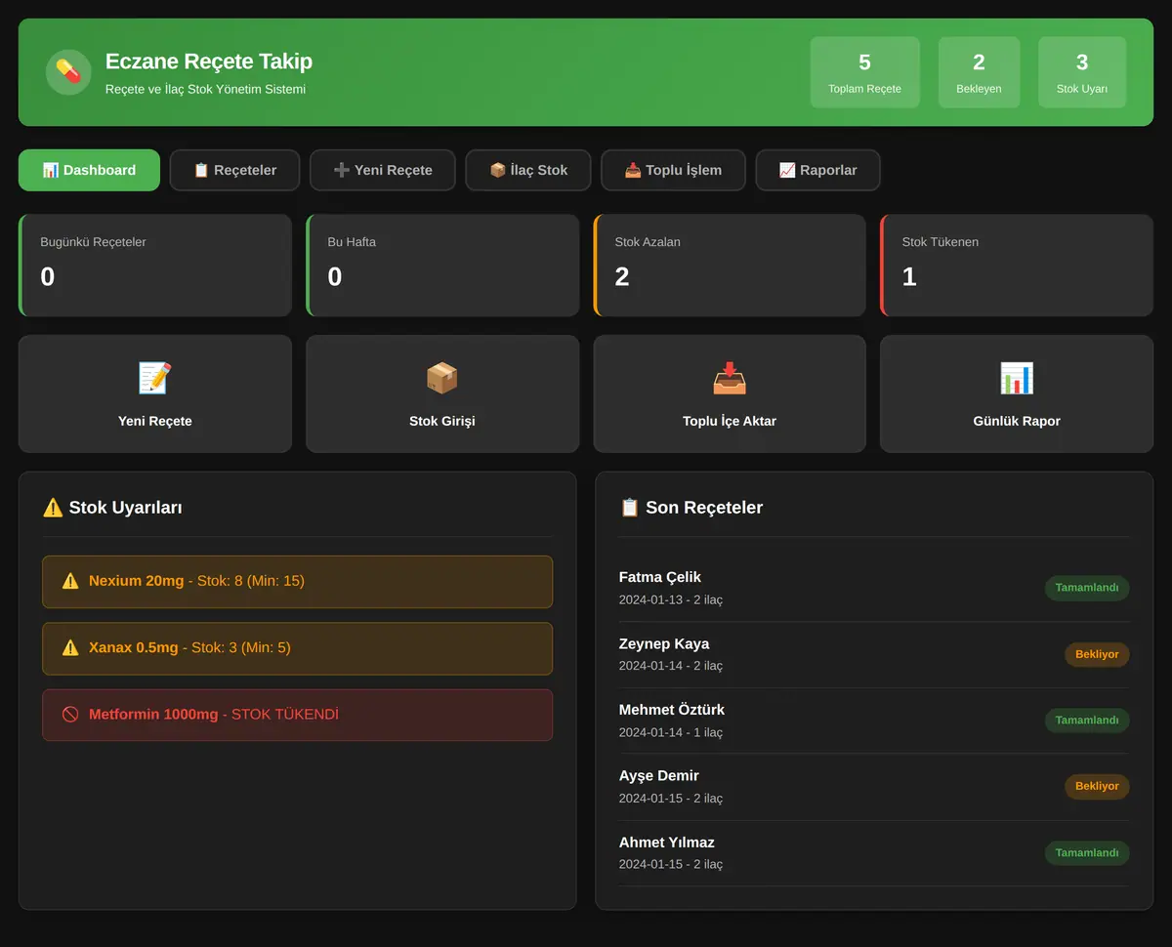
Task: Open Zeynep Kaya's prescription entry
Action: click(x=874, y=654)
